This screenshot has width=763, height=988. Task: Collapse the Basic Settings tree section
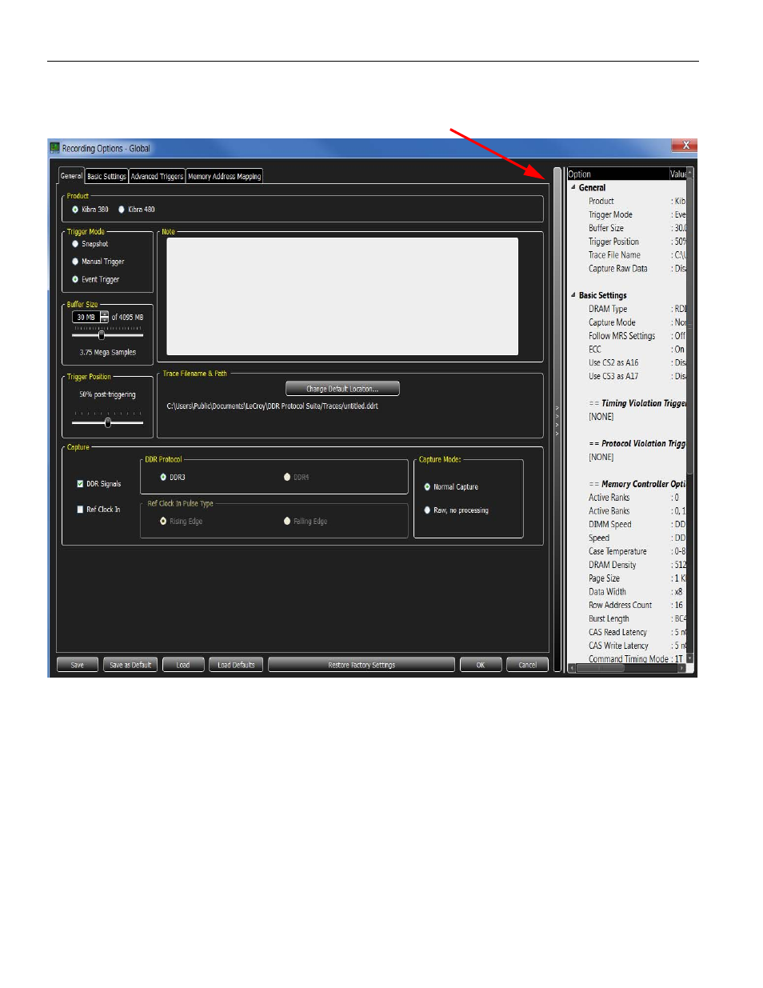coord(573,295)
